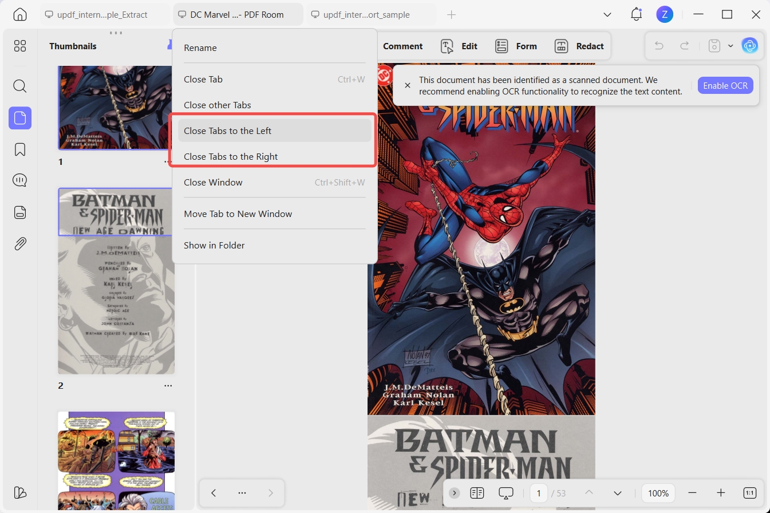Click the current page number field
This screenshot has height=513, width=770.
tap(539, 493)
